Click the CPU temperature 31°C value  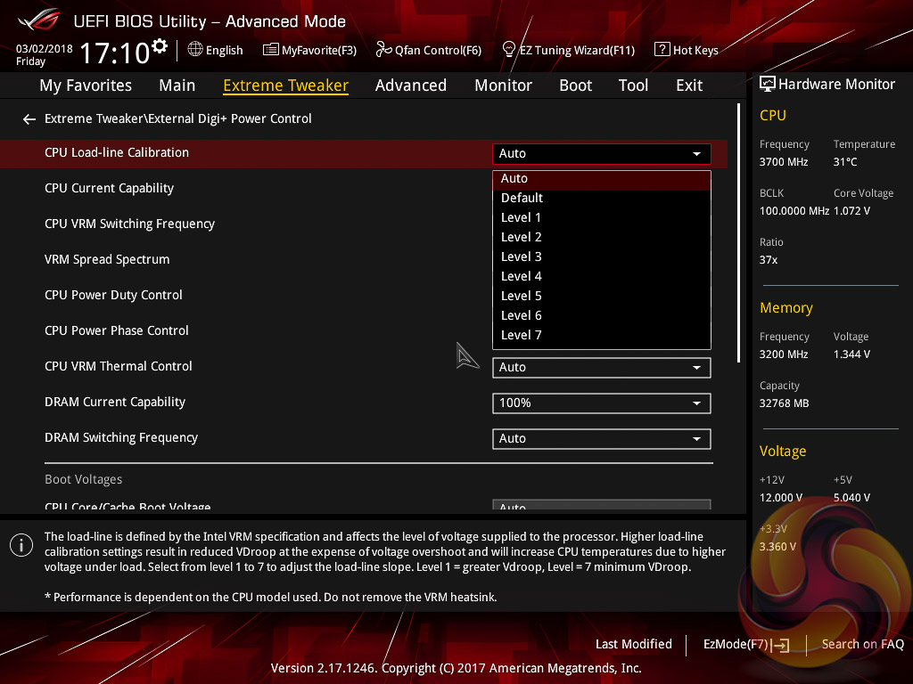[x=845, y=162]
